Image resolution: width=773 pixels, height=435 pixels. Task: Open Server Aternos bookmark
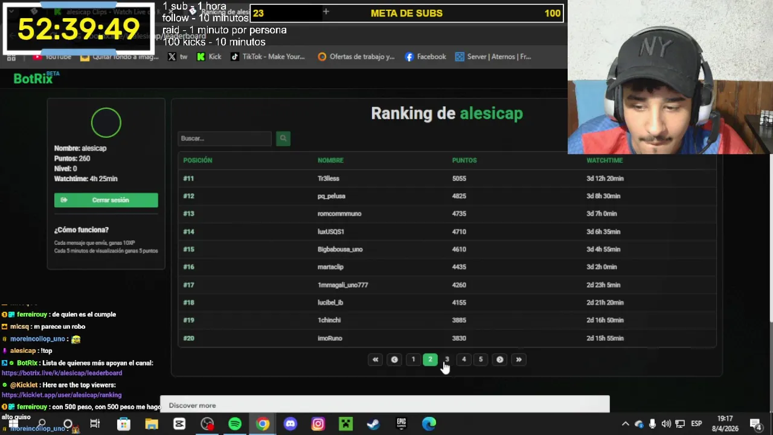(x=493, y=57)
